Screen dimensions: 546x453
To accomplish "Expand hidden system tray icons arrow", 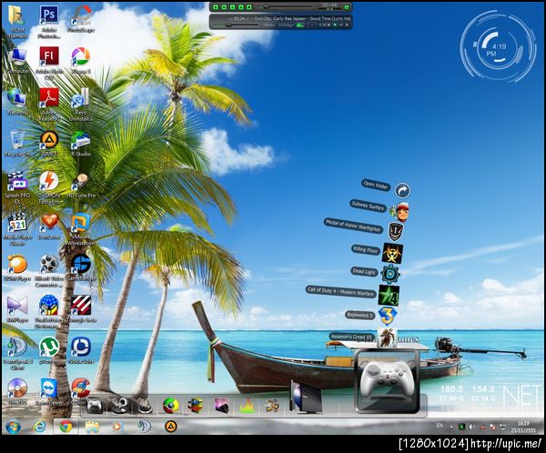I will 451,427.
